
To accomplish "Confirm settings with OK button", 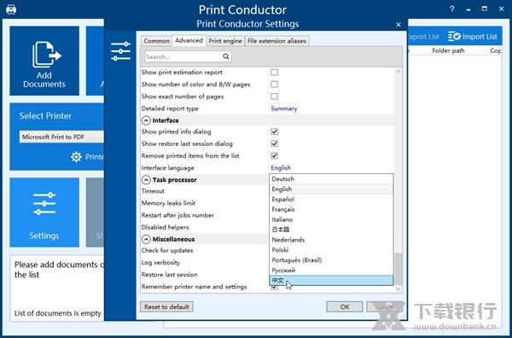I will coord(345,306).
